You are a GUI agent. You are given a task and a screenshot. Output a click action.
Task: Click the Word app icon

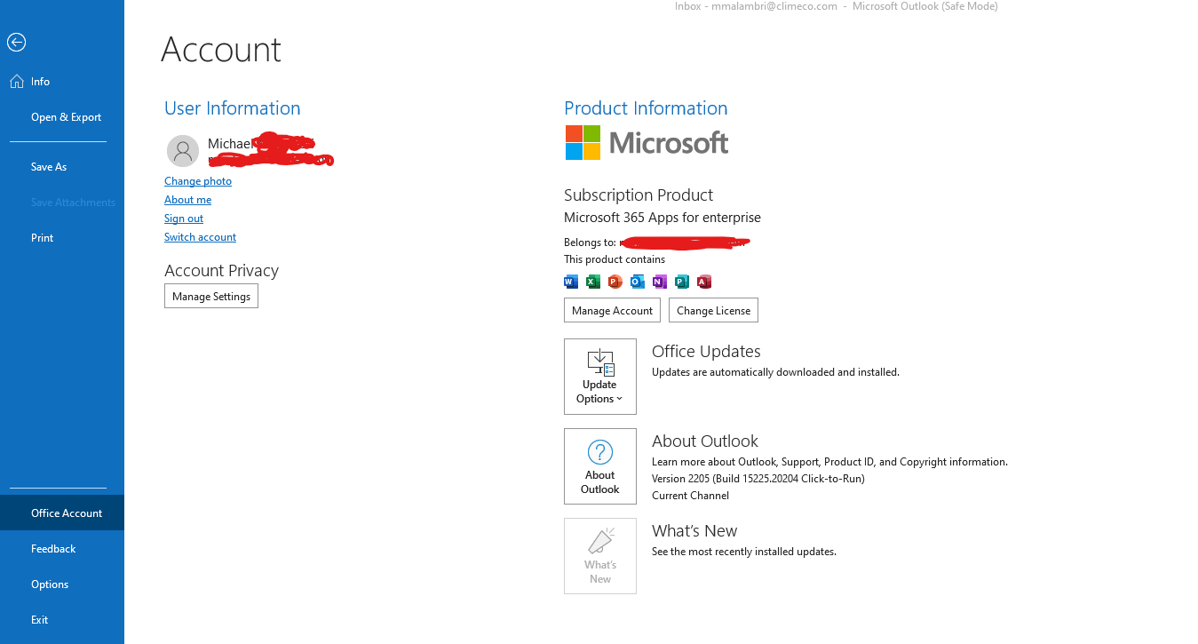[571, 282]
